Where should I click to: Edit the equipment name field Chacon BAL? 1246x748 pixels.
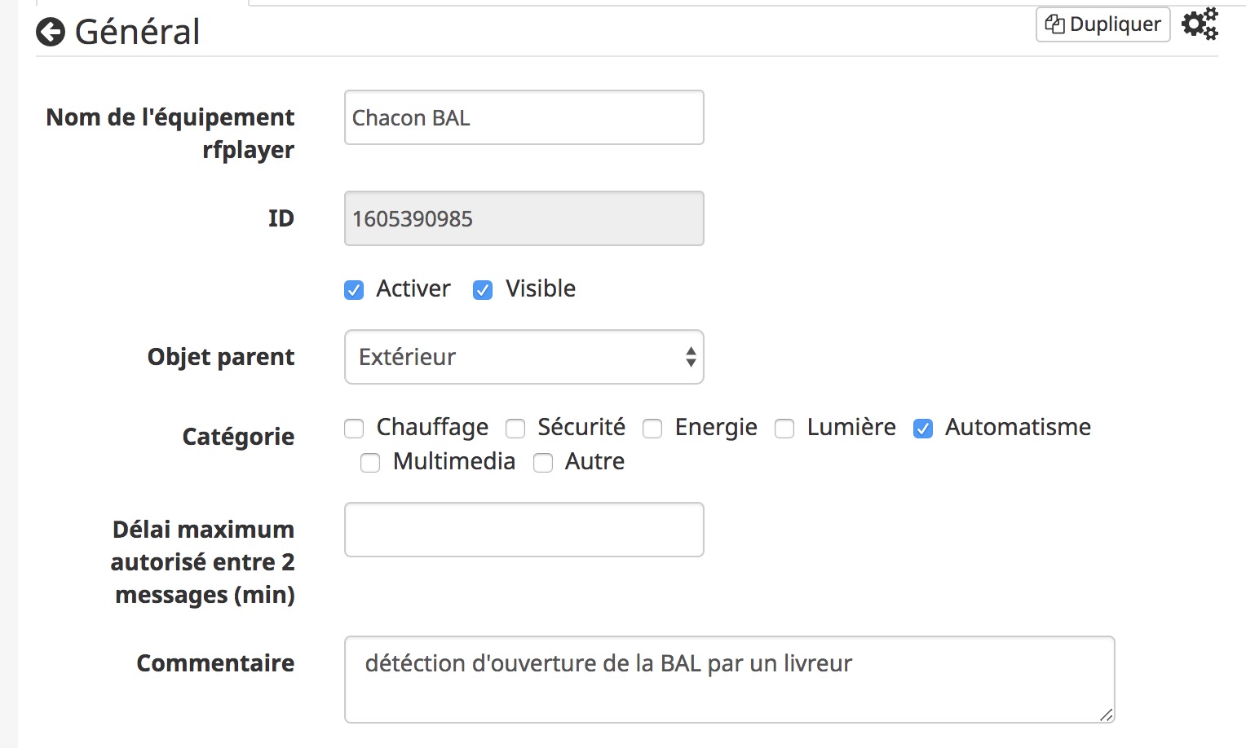pyautogui.click(x=524, y=118)
